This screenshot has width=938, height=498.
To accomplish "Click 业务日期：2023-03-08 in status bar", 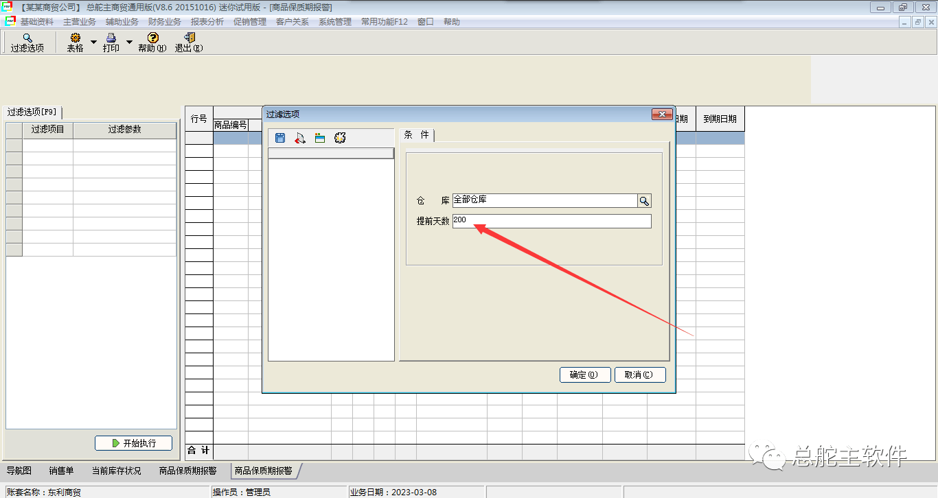I will (x=393, y=492).
